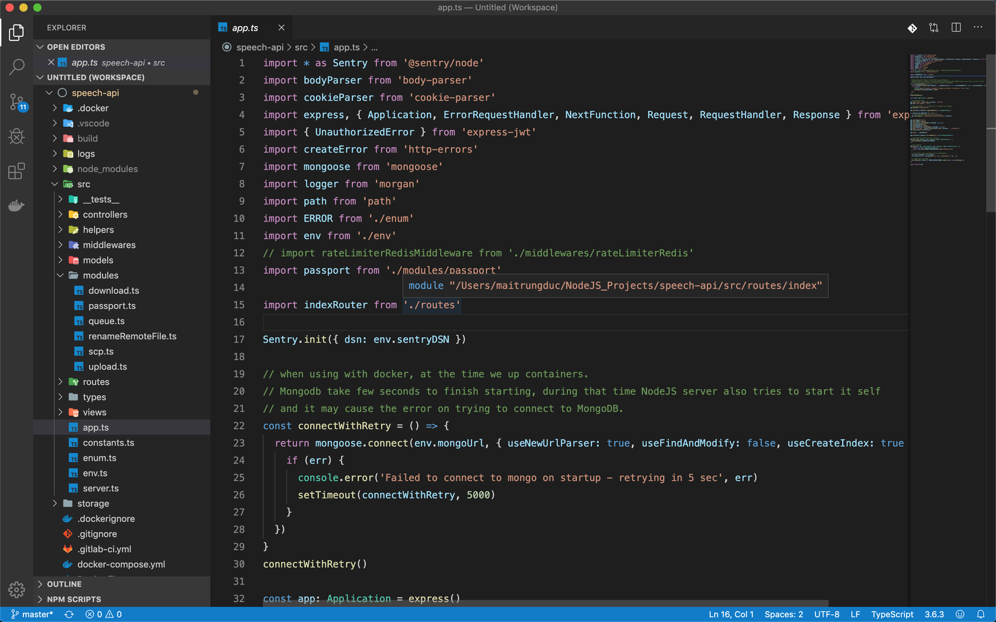Screen dimensions: 996x622
Task: Click the notifications bell in the status bar
Action: coord(982,614)
